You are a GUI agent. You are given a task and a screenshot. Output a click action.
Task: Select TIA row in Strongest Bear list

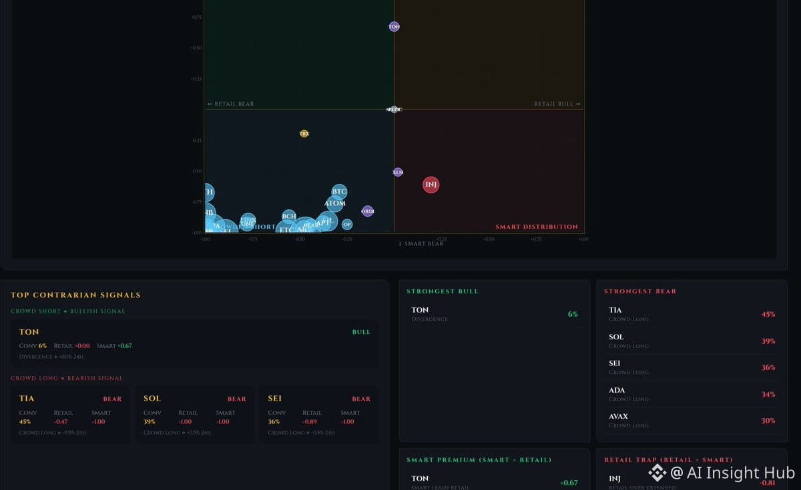692,314
